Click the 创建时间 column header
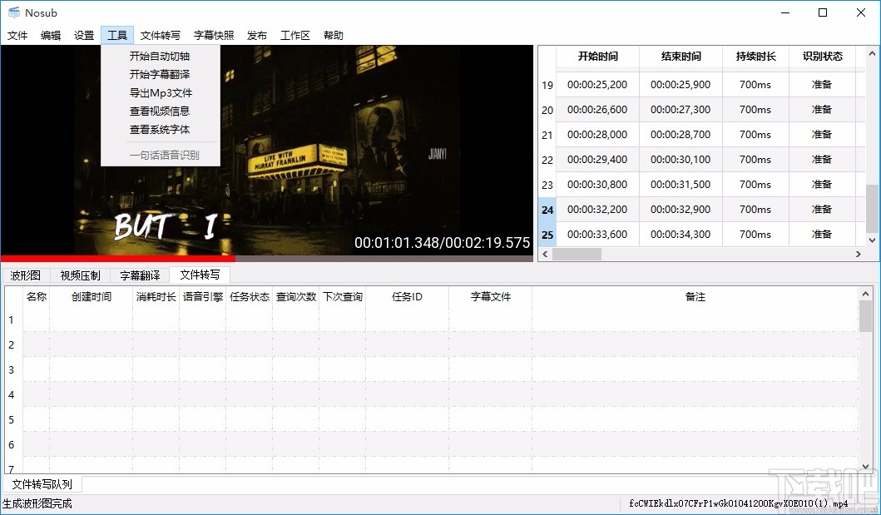 91,296
